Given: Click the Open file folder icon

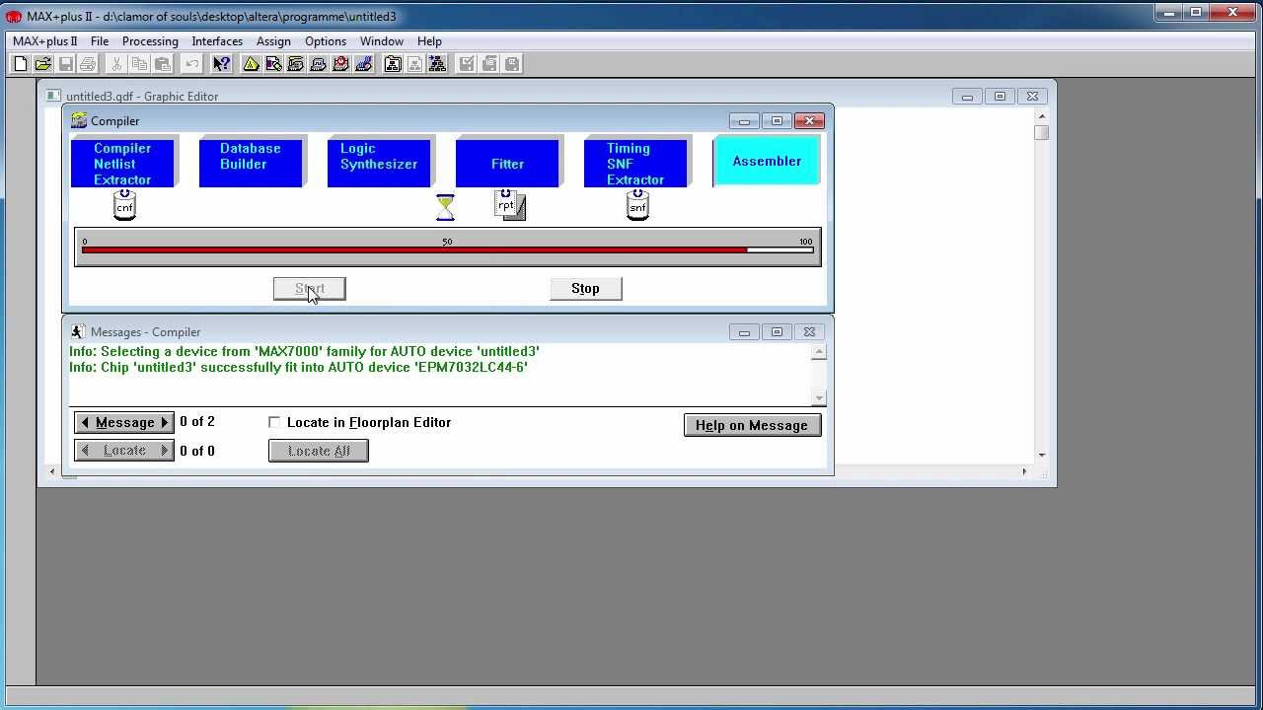Looking at the screenshot, I should (42, 64).
